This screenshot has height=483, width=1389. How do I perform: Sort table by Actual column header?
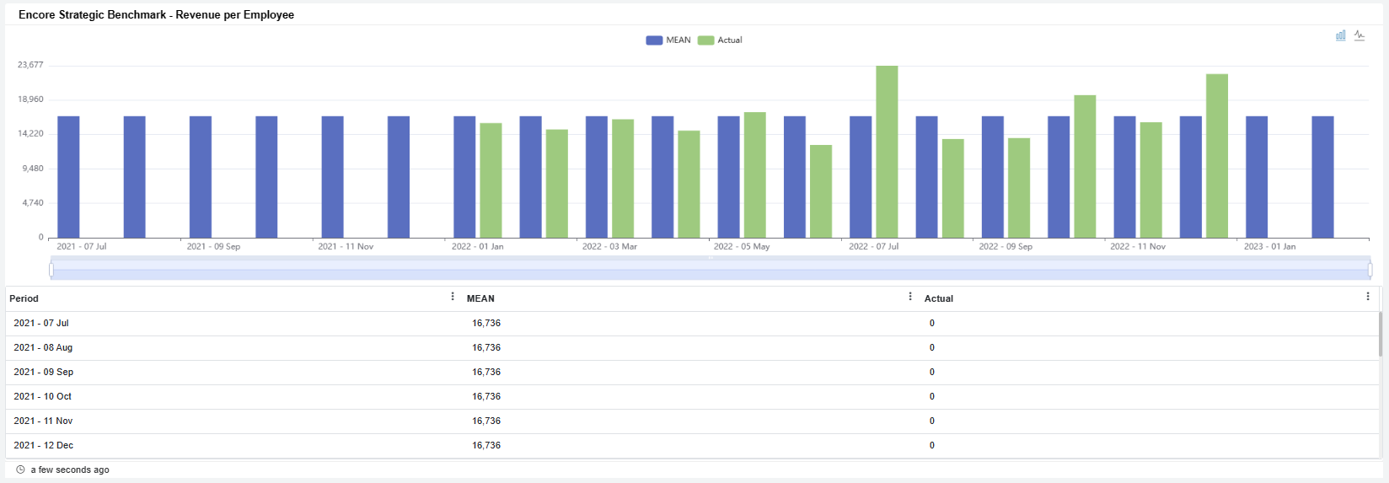(x=938, y=298)
